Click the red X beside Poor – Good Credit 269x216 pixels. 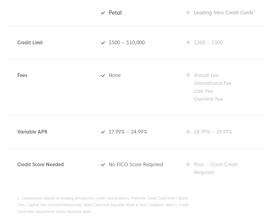click(188, 164)
